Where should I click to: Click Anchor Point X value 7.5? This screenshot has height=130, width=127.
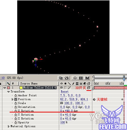(63, 96)
